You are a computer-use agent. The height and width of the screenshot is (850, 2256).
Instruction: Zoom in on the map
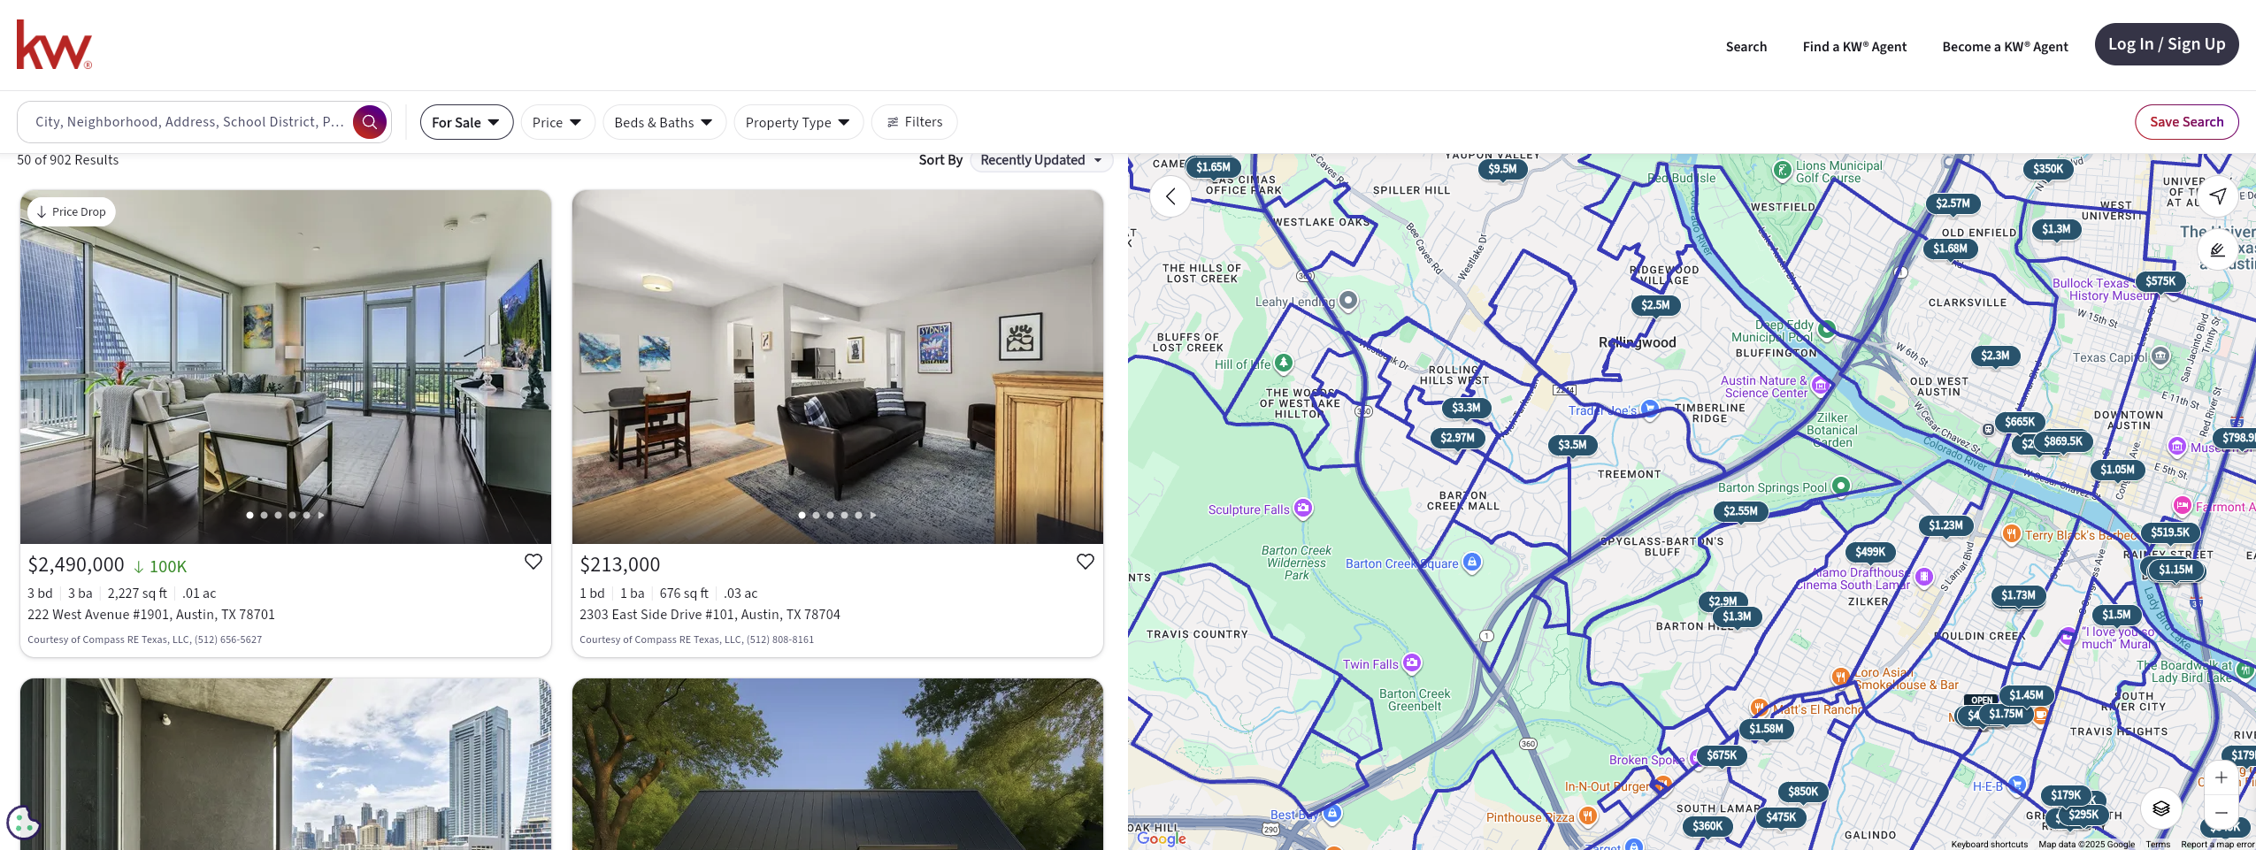click(2221, 777)
